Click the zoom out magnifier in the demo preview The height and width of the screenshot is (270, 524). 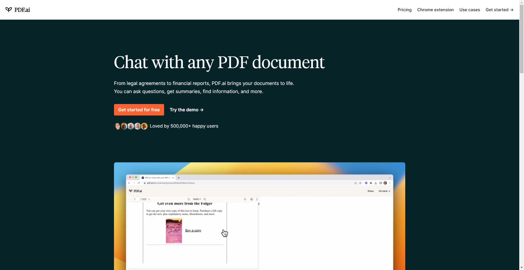click(x=188, y=199)
